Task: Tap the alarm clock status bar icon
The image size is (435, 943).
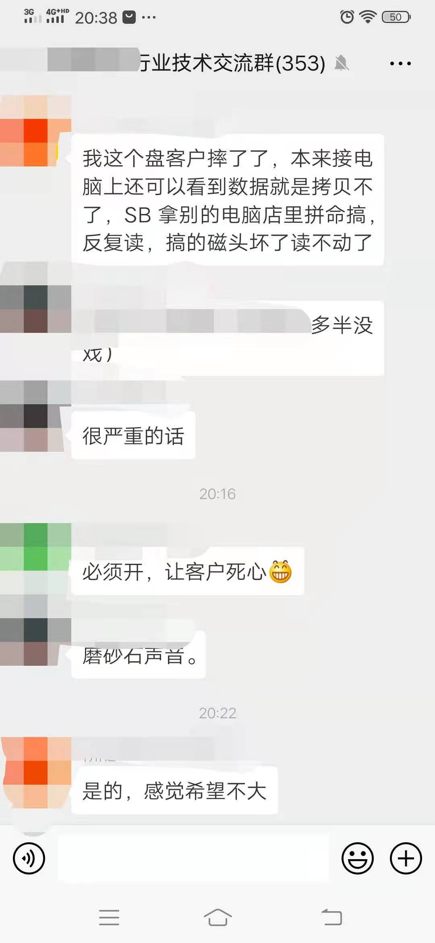Action: click(347, 17)
